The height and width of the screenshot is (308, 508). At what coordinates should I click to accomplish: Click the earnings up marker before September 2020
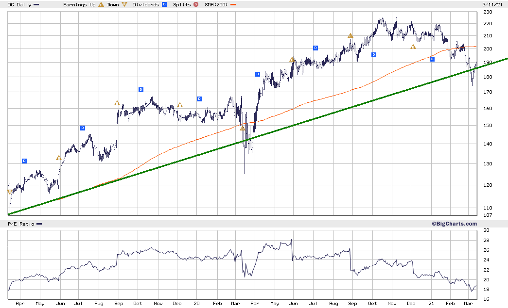[350, 35]
